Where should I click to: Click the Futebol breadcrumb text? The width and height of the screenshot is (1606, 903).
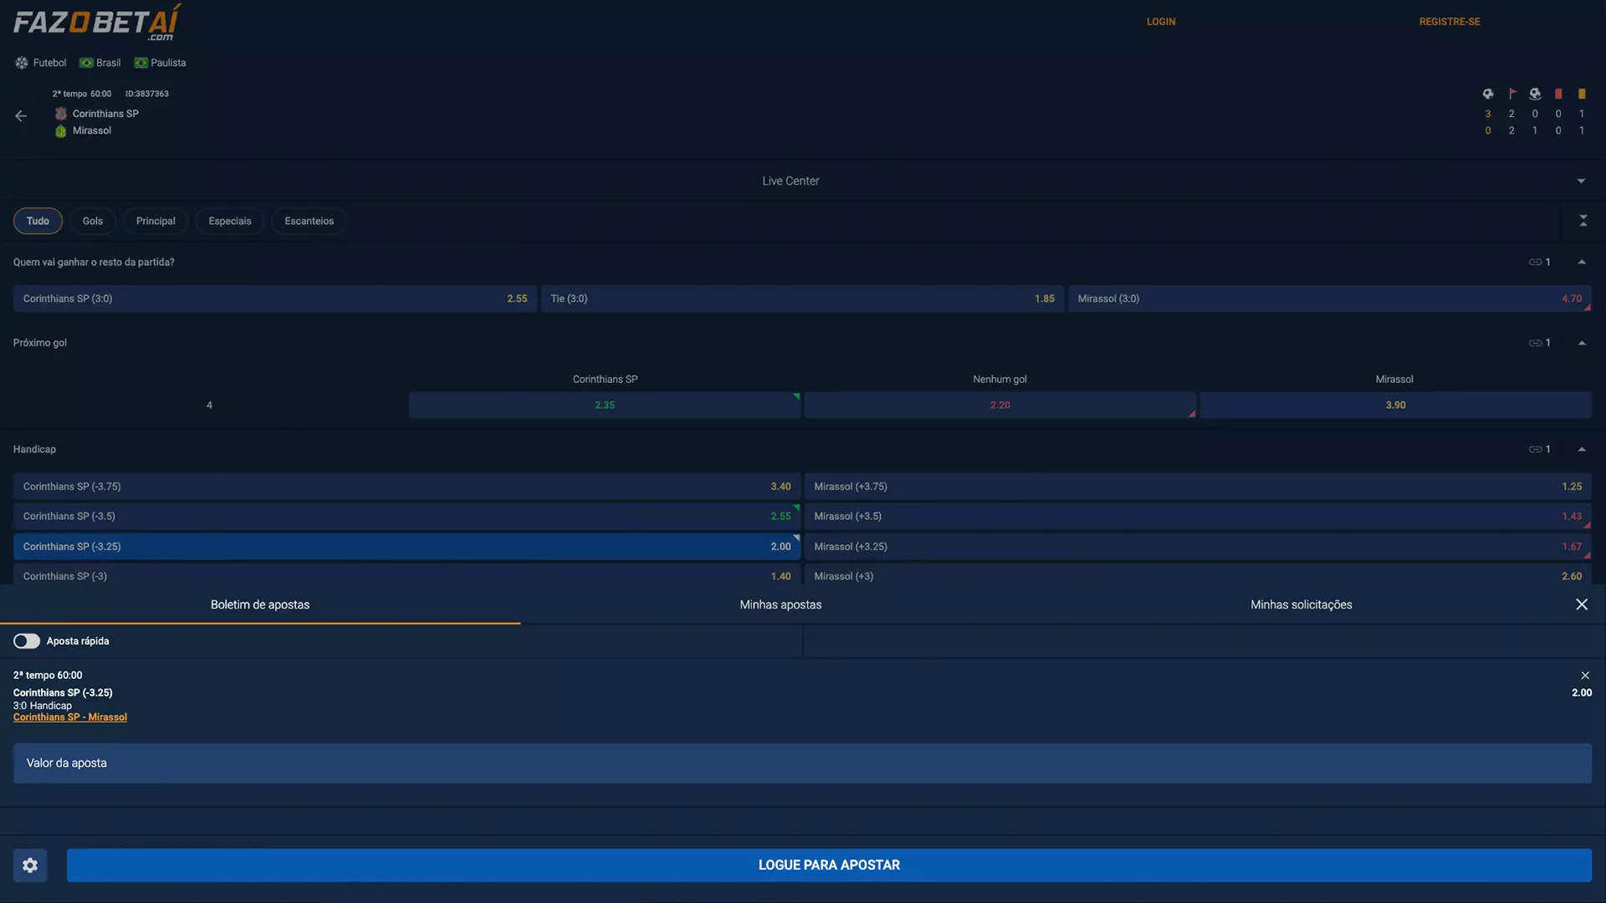coord(49,63)
